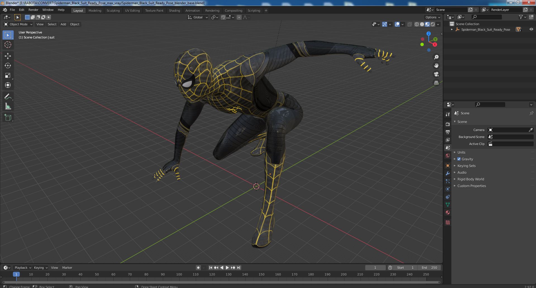
Task: Open the Global transform orientation dropdown
Action: (197, 17)
